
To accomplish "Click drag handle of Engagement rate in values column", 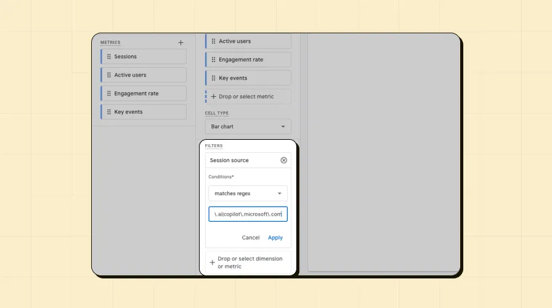I will (x=213, y=60).
